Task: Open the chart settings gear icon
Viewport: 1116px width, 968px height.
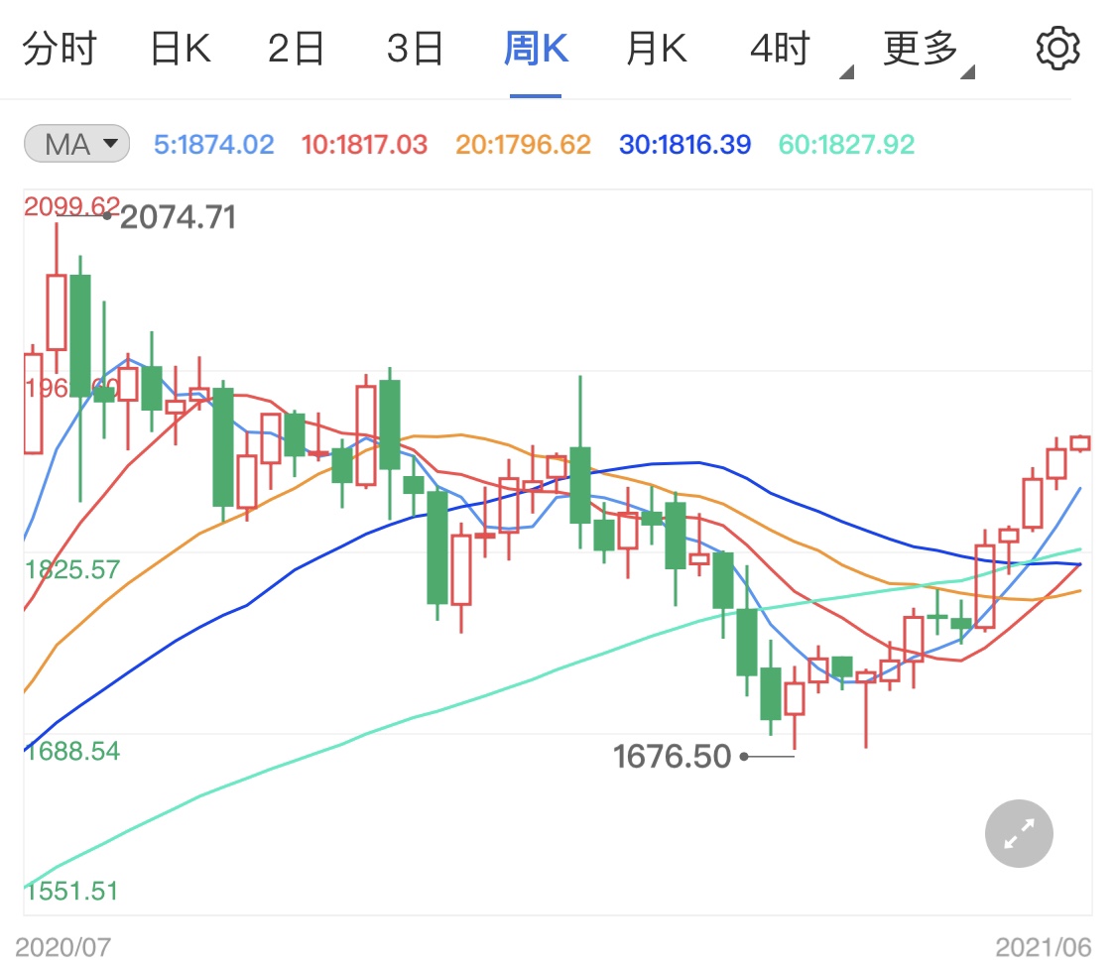Action: point(1057,49)
